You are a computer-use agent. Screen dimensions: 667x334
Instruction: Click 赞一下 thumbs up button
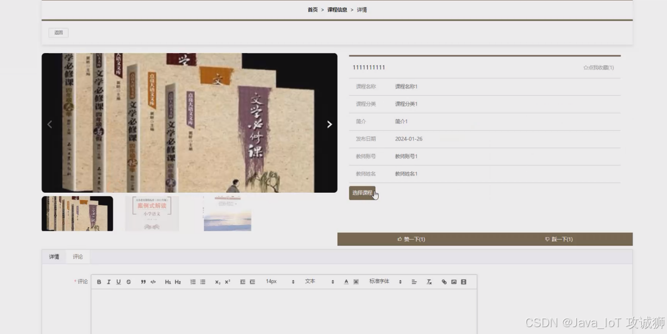pos(411,239)
